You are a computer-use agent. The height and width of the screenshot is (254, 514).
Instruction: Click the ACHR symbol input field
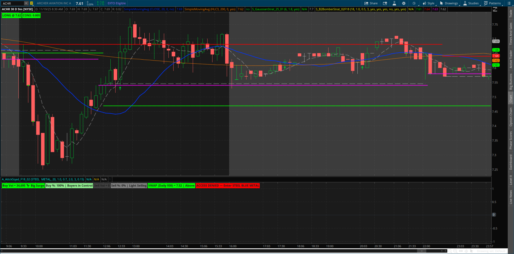click(13, 3)
